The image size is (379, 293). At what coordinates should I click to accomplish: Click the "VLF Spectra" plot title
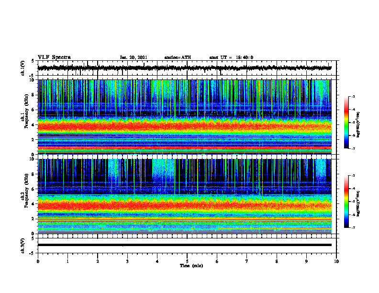54,57
